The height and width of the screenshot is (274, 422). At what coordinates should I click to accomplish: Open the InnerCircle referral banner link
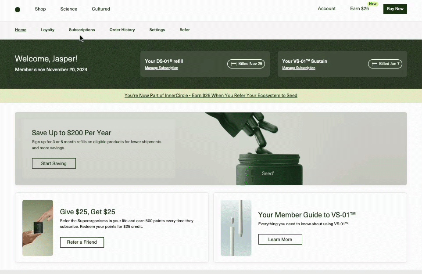tap(211, 96)
